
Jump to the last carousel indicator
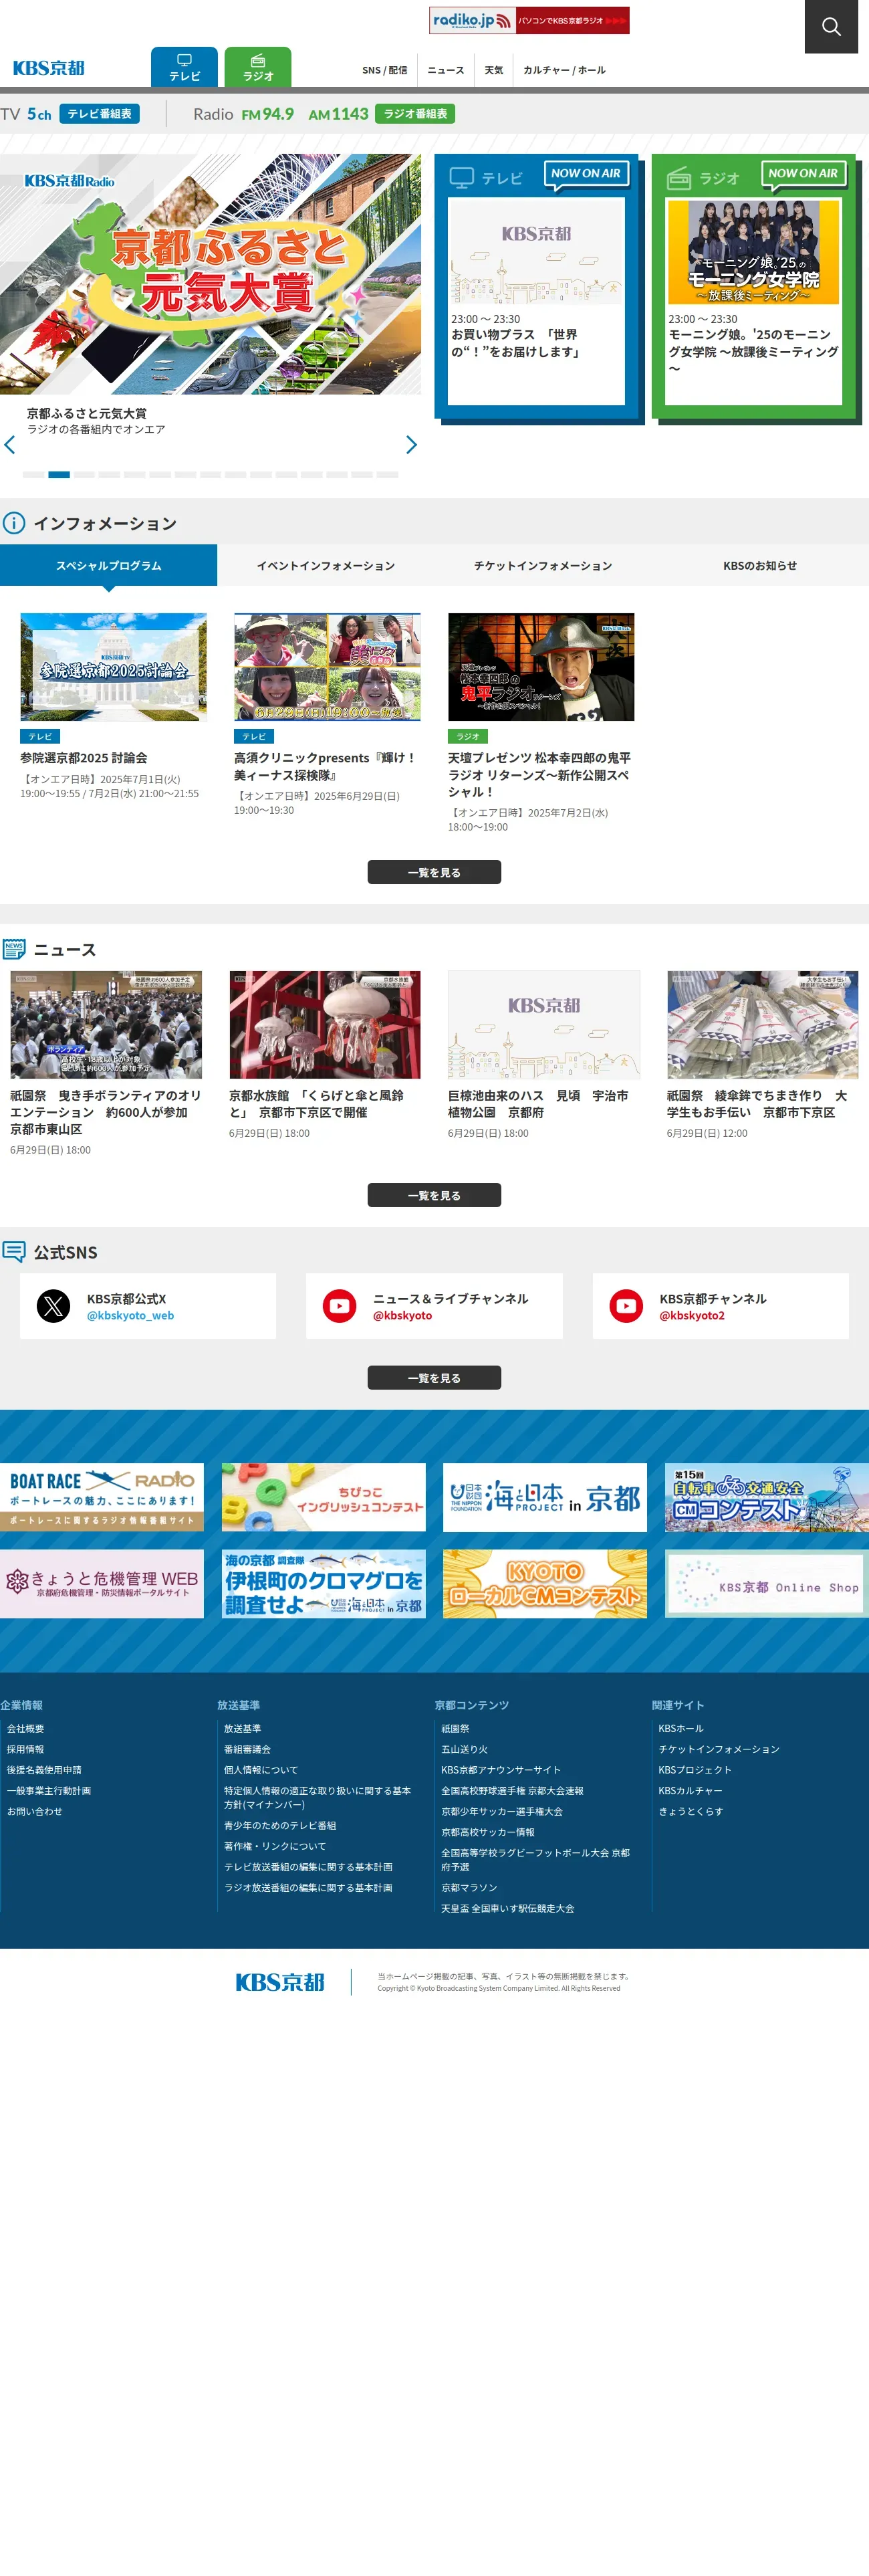point(387,474)
